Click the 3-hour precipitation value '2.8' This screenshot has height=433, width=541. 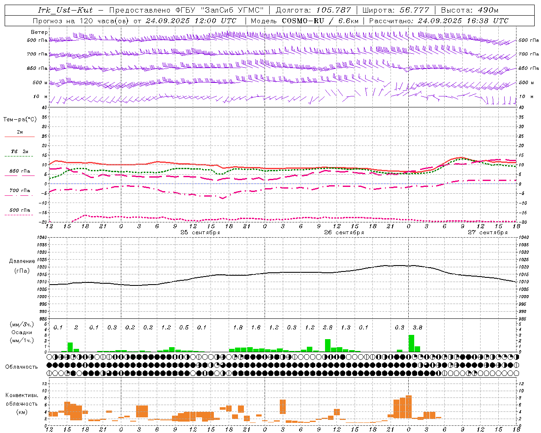click(x=328, y=328)
